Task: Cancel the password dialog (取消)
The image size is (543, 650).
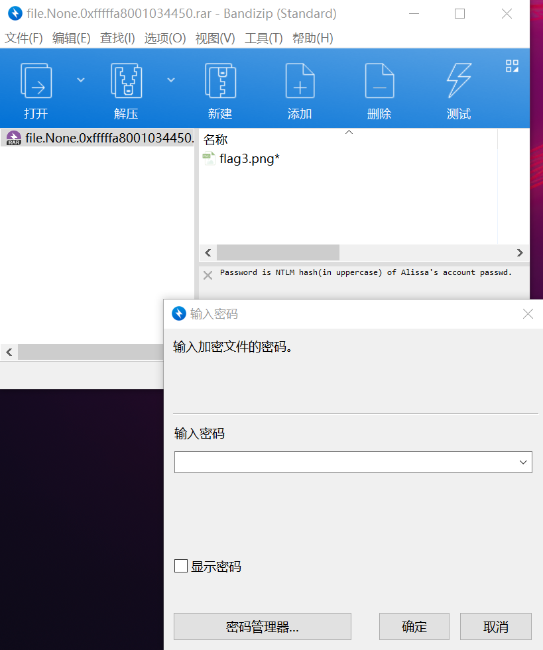Action: click(495, 627)
